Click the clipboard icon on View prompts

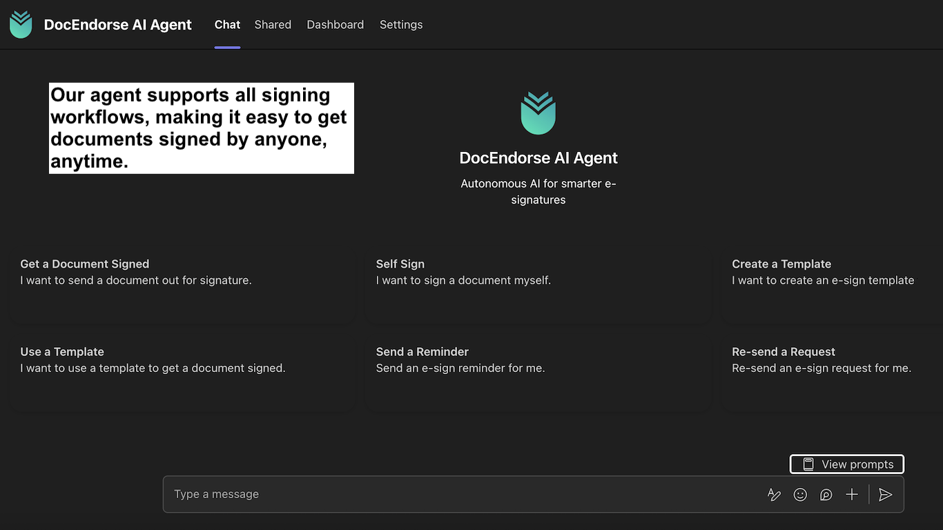click(x=807, y=464)
